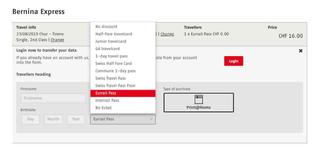Click the birthdate Month field

click(53, 119)
